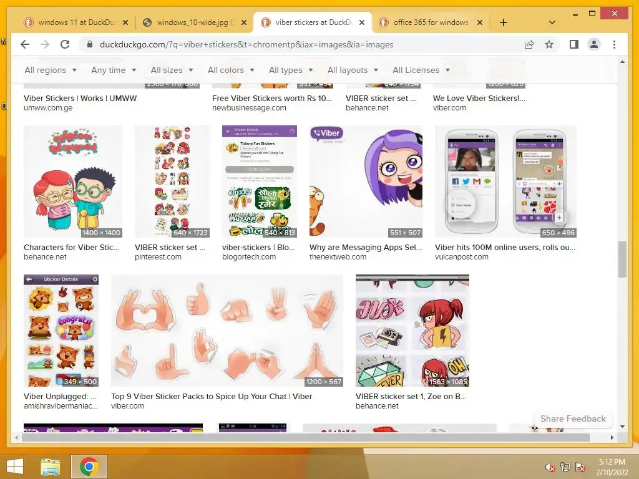Open 'Free Viber Stickers worth Rs 10...' result
This screenshot has width=639, height=479.
point(272,98)
